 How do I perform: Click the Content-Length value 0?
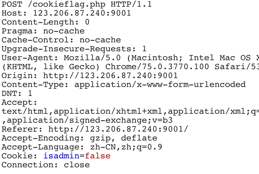point(87,22)
